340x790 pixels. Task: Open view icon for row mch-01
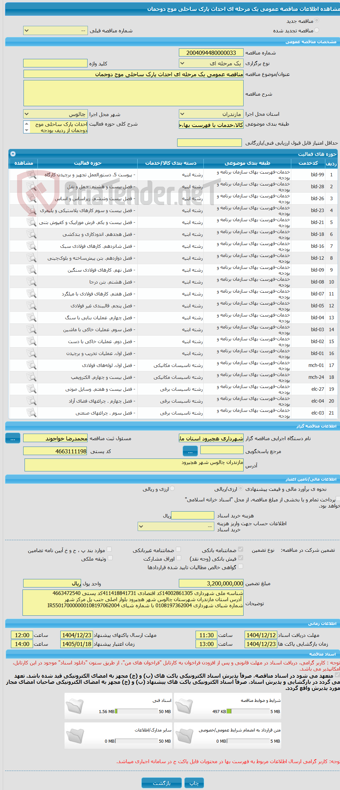pos(31,365)
